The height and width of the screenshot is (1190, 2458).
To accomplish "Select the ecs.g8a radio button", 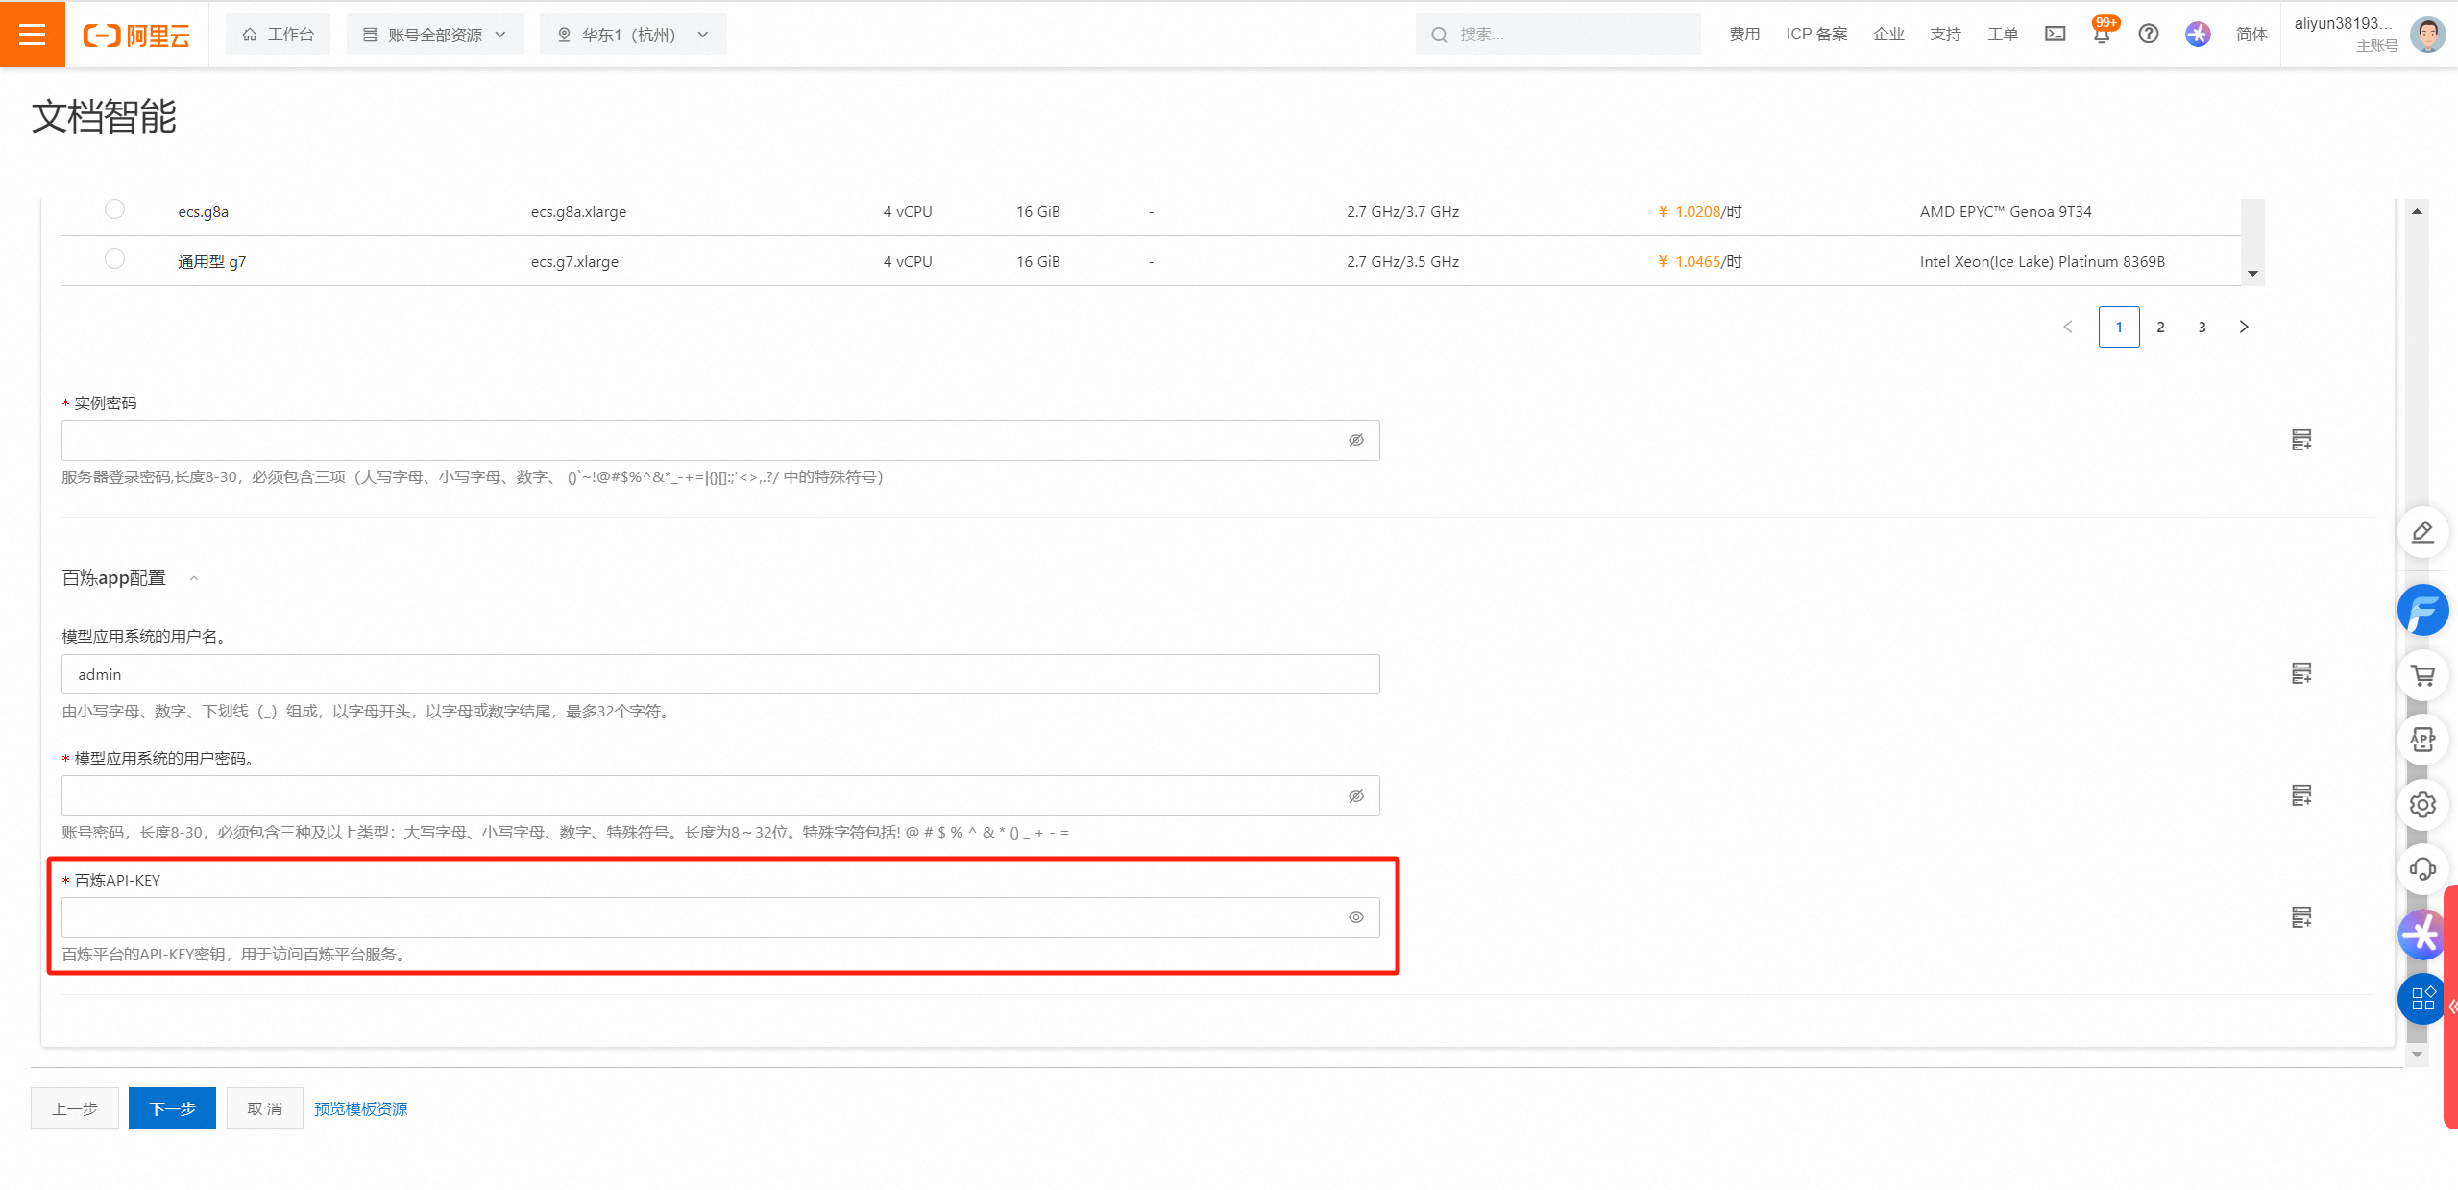I will [114, 209].
